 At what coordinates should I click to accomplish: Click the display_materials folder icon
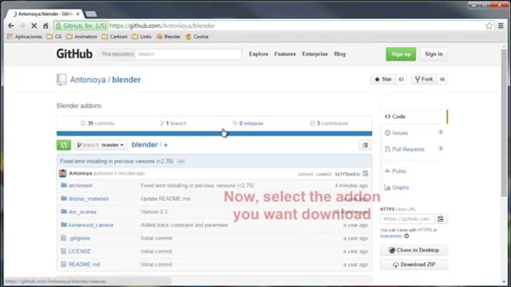pos(63,199)
